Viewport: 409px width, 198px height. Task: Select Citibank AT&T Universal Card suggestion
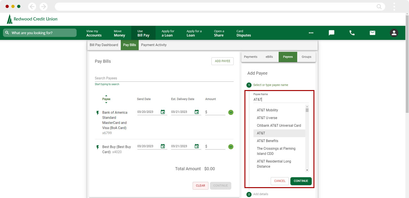click(x=279, y=126)
